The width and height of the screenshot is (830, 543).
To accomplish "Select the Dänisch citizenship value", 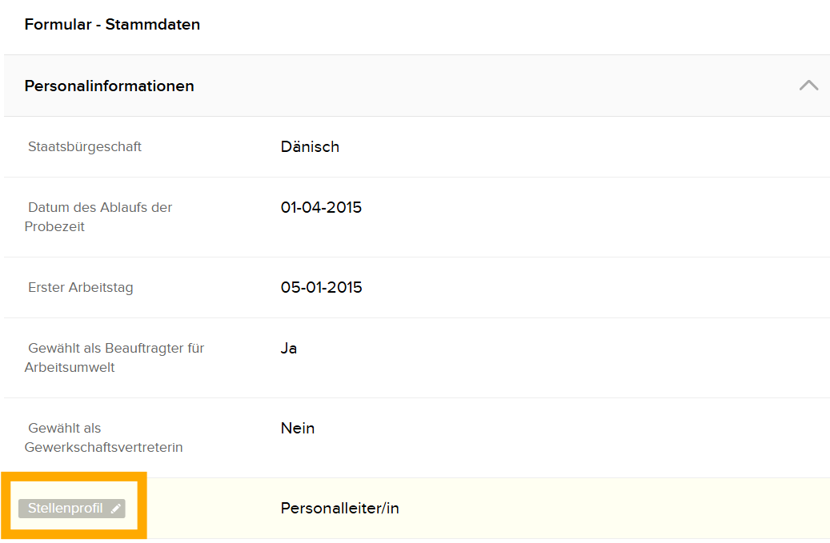I will tap(310, 147).
